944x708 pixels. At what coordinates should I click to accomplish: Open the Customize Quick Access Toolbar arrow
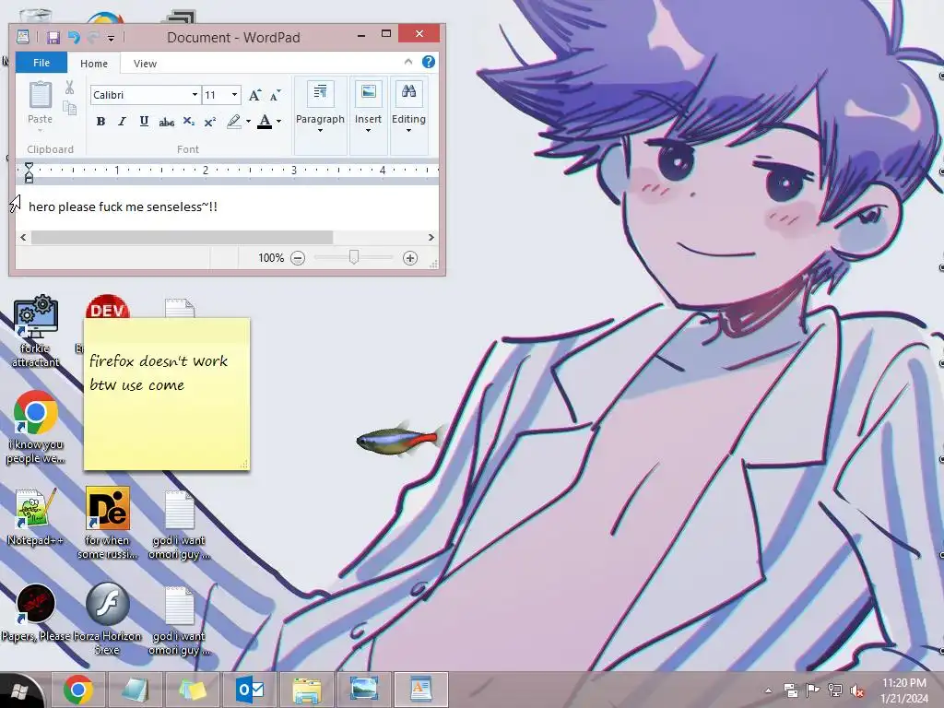point(111,39)
